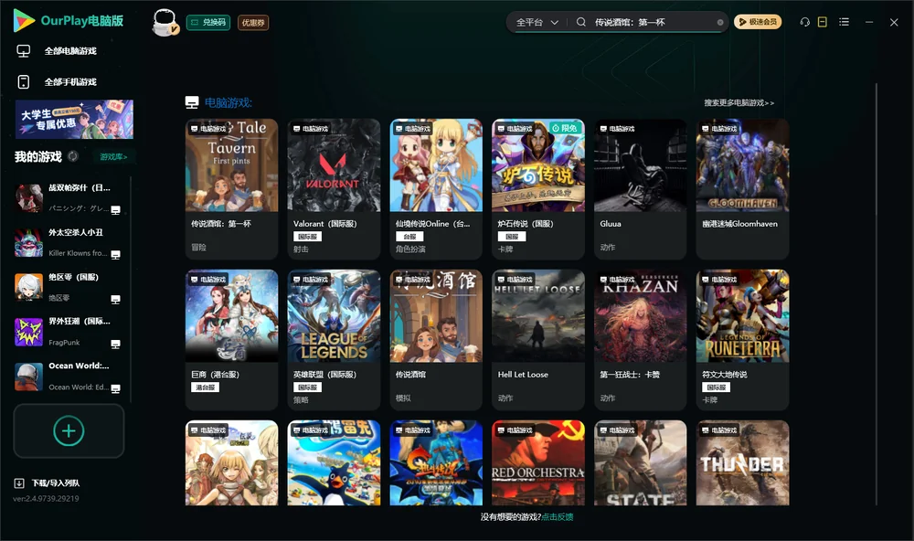Select 绝区零 (国服) in my games list
This screenshot has width=914, height=541.
pyautogui.click(x=69, y=287)
